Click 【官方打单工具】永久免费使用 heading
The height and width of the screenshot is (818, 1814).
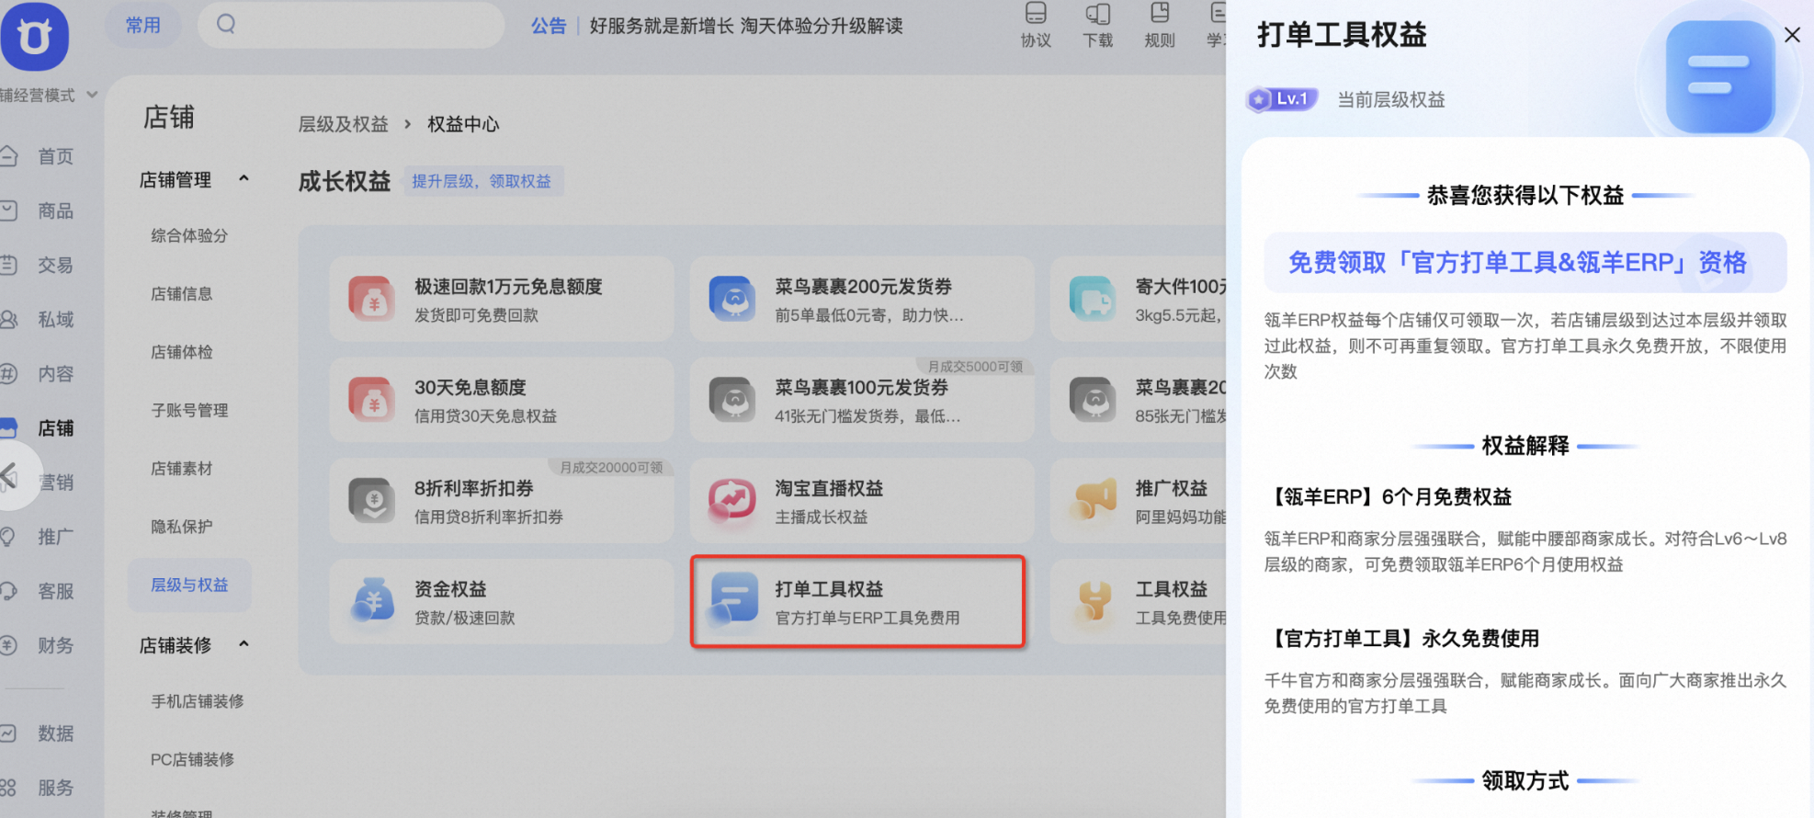1402,639
